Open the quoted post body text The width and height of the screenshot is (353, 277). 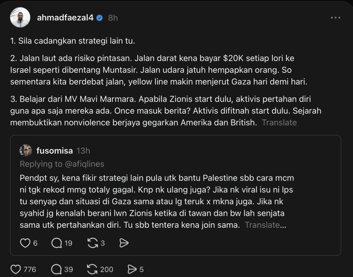pyautogui.click(x=157, y=201)
